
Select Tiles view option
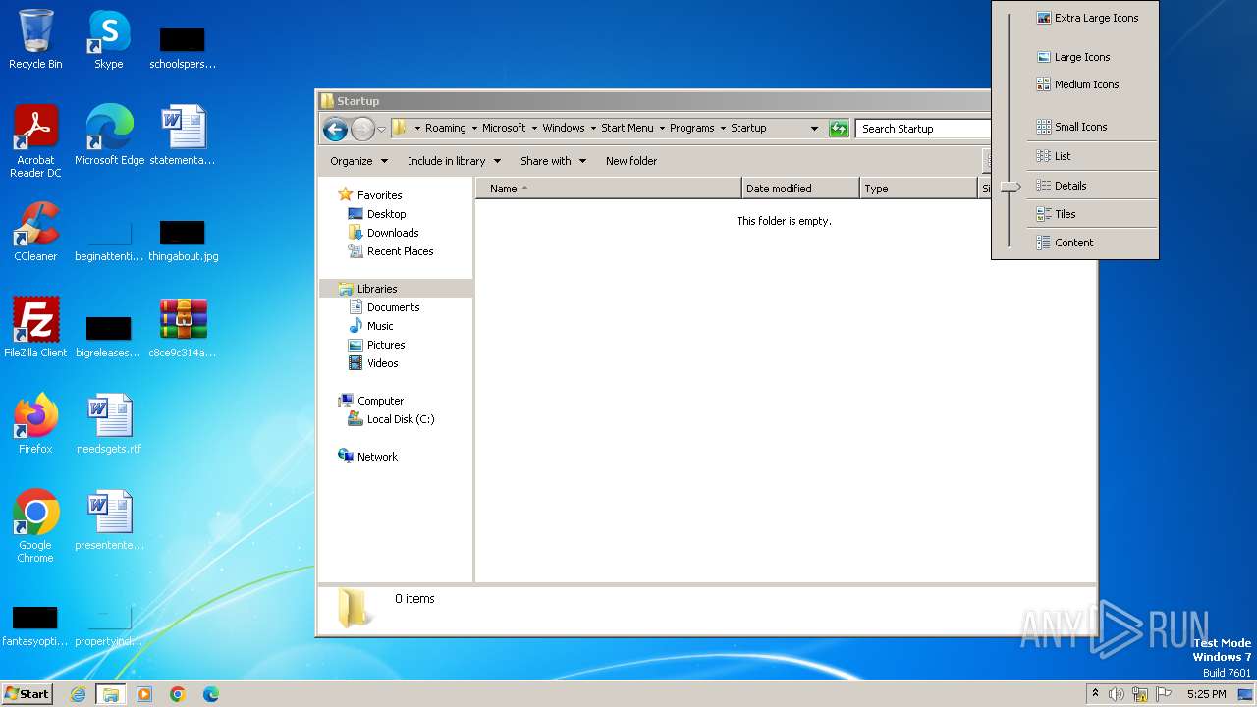(x=1057, y=214)
